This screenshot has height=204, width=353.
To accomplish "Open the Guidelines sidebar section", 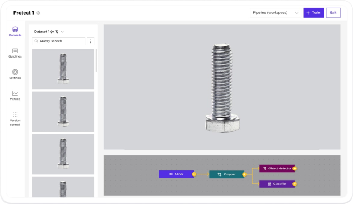I will [x=15, y=53].
